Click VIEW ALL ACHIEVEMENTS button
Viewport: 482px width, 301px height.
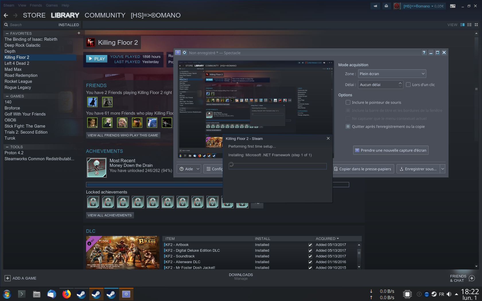point(110,215)
